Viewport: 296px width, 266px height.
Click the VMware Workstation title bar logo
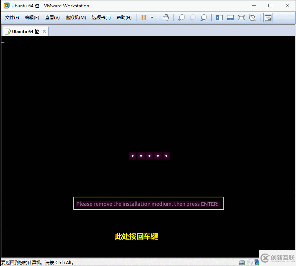(x=6, y=6)
